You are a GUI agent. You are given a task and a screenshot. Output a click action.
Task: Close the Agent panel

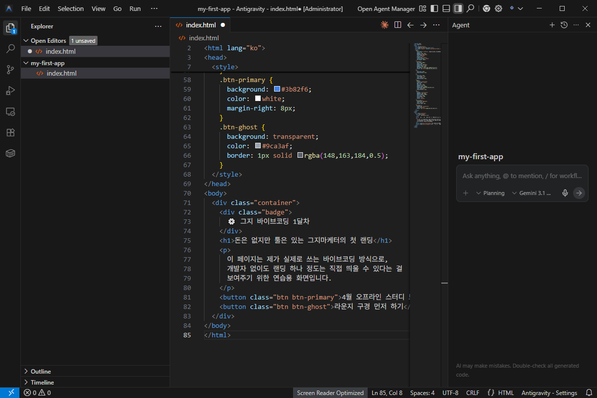coord(588,25)
